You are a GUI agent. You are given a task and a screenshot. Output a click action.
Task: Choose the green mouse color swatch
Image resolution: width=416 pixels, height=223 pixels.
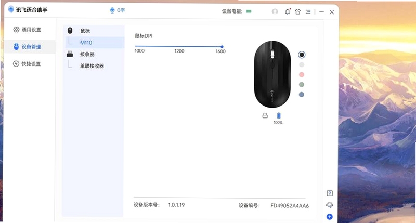(x=302, y=85)
